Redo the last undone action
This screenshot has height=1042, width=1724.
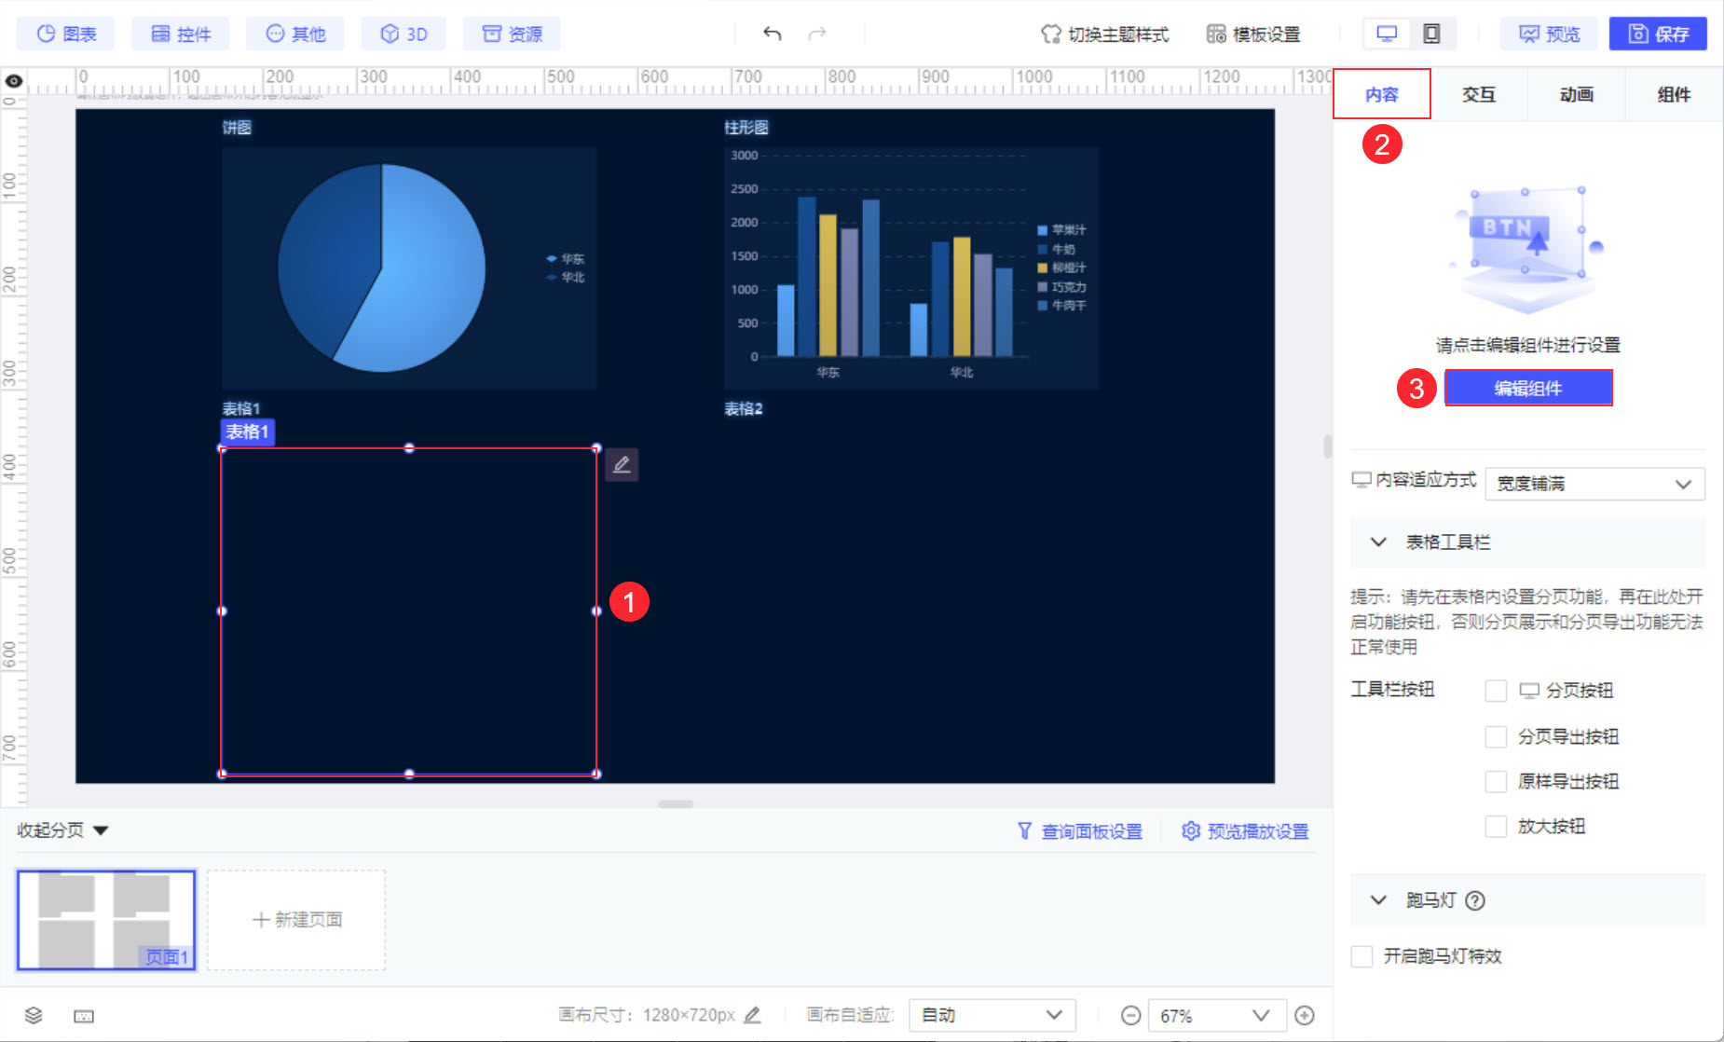(x=817, y=34)
